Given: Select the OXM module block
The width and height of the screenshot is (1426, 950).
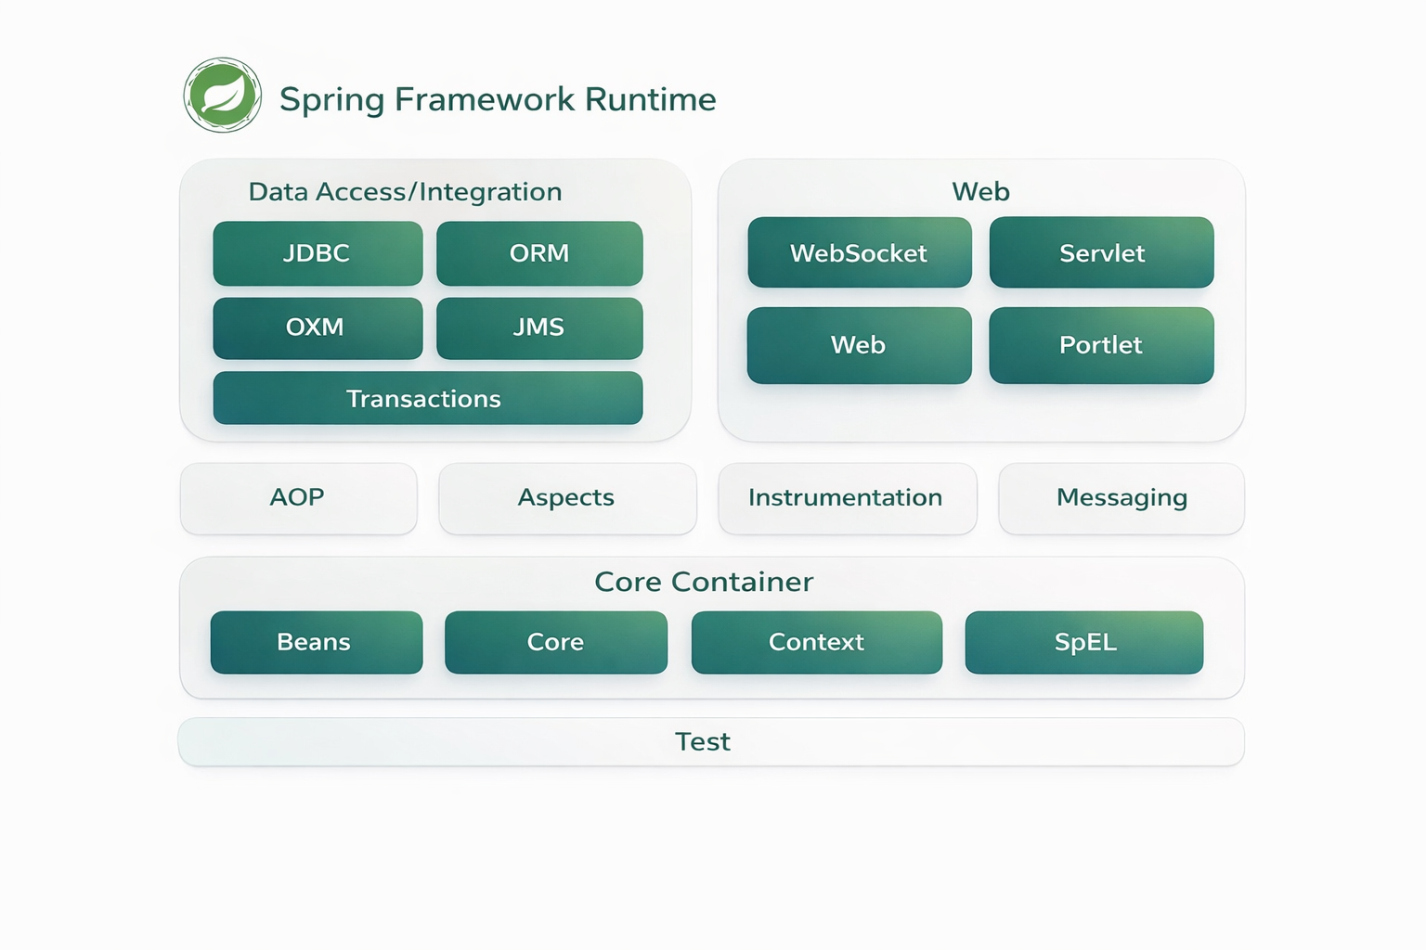Looking at the screenshot, I should click(x=318, y=327).
